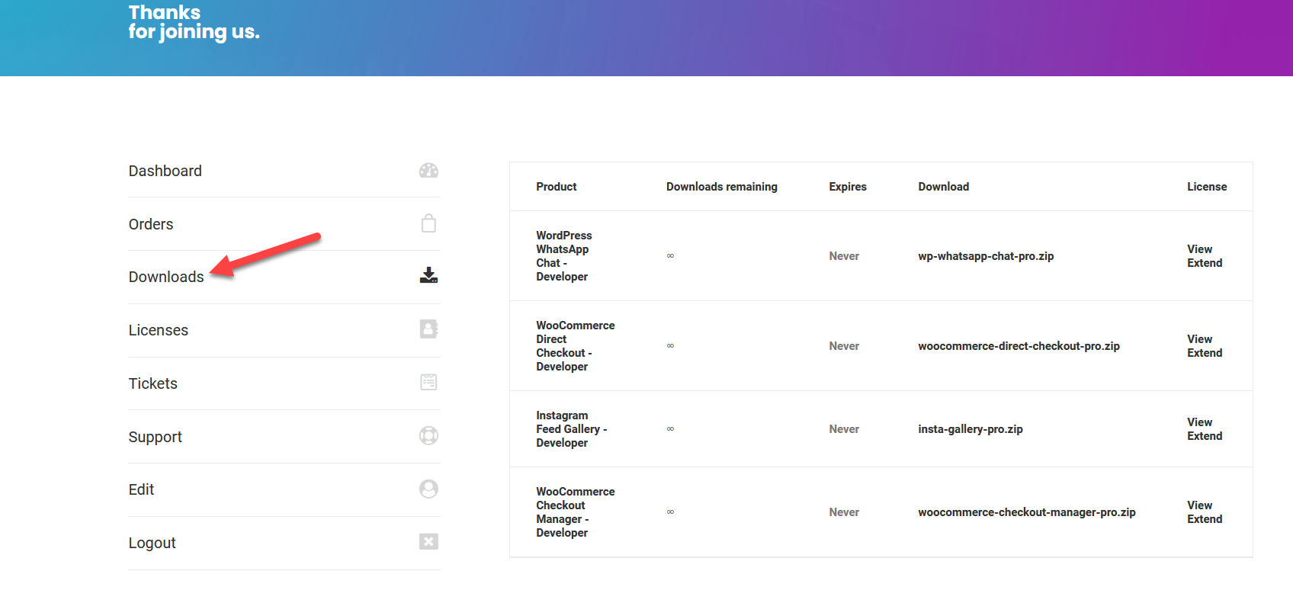1293x603 pixels.
Task: View license for WordPress WhatsApp Chat
Action: (1199, 249)
